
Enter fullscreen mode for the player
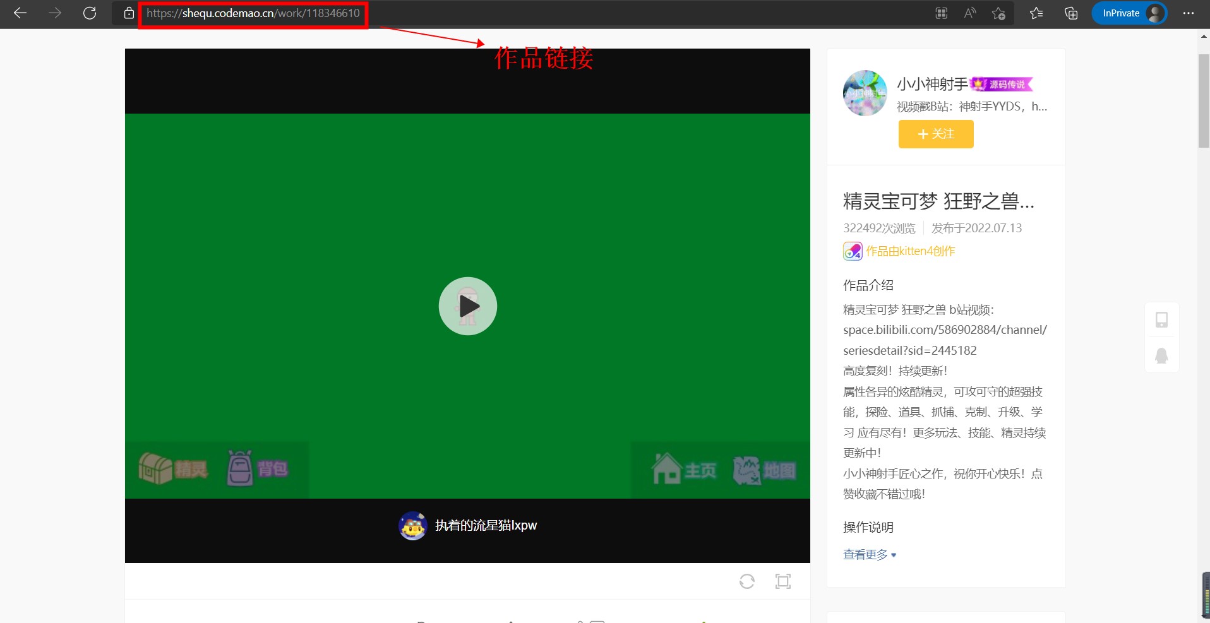point(783,581)
